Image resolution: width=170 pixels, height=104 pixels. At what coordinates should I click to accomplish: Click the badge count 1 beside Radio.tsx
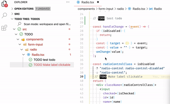click(70, 55)
